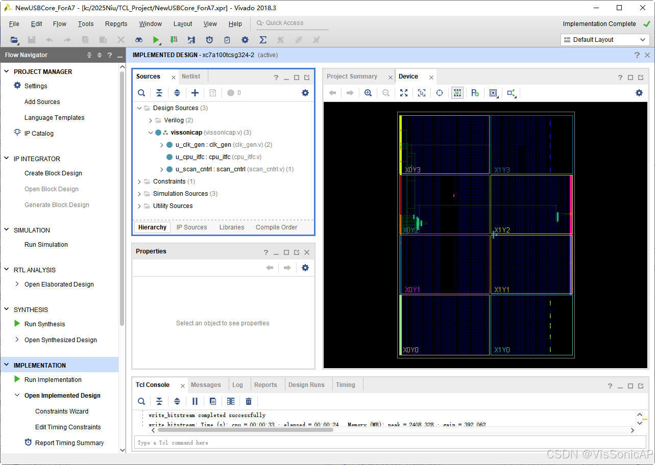Open the green Run flow dropdown in toolbar
This screenshot has width=655, height=465.
156,40
